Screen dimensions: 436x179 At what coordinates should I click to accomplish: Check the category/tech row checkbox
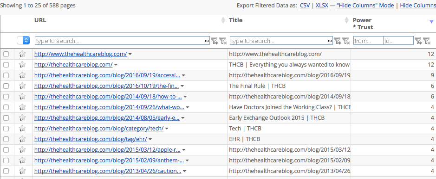pos(6,129)
